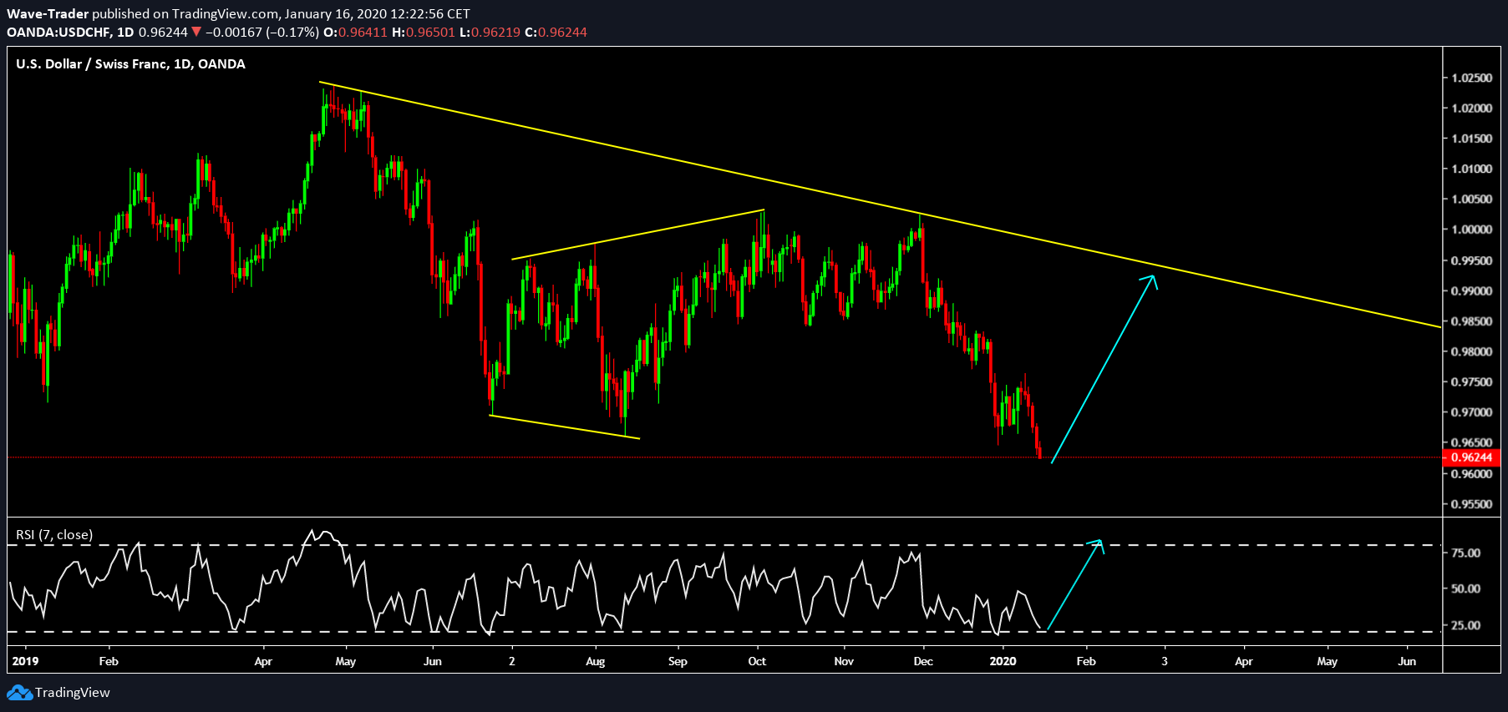
Task: Click the Sep label on time axis
Action: 678,661
